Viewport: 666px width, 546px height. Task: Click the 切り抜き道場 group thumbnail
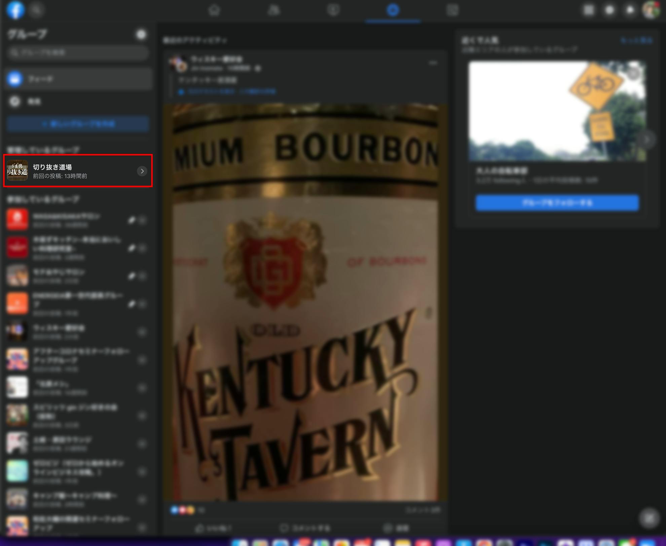17,171
